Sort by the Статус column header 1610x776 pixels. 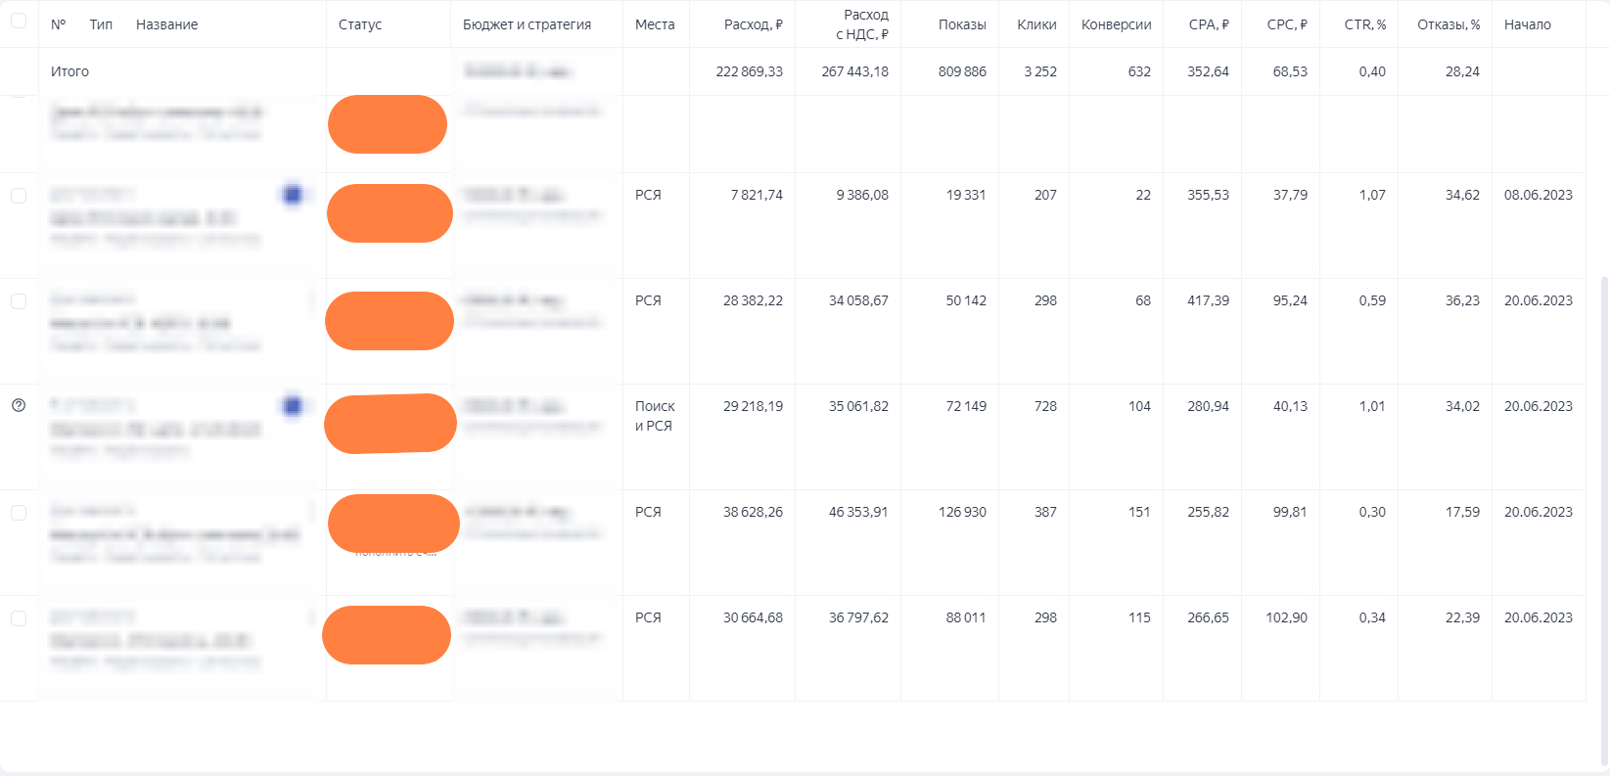360,24
